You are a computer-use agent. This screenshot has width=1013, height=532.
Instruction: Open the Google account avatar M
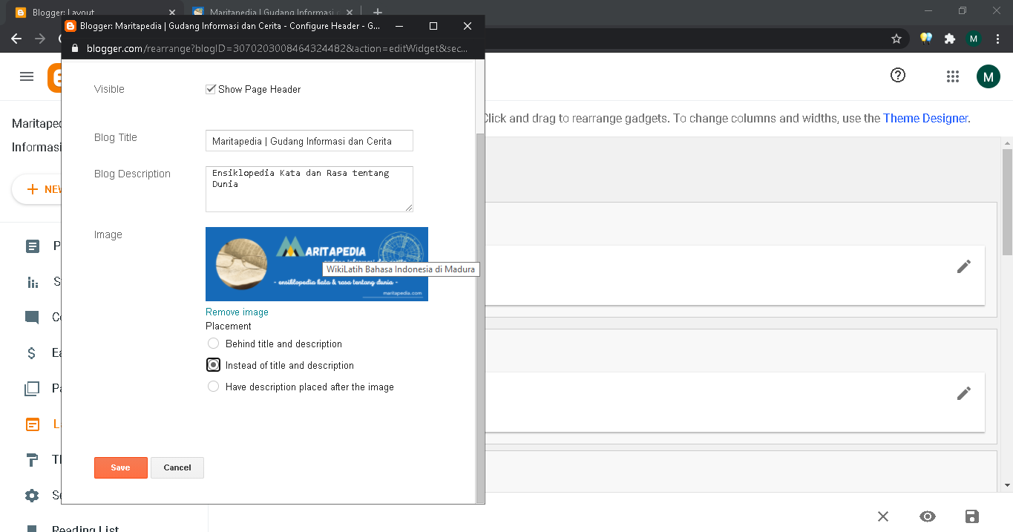tap(989, 76)
